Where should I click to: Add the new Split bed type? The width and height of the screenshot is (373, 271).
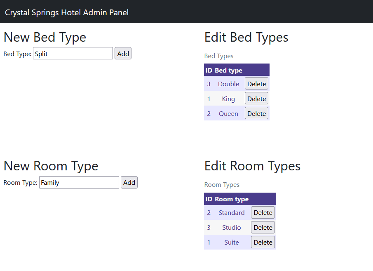pos(123,53)
